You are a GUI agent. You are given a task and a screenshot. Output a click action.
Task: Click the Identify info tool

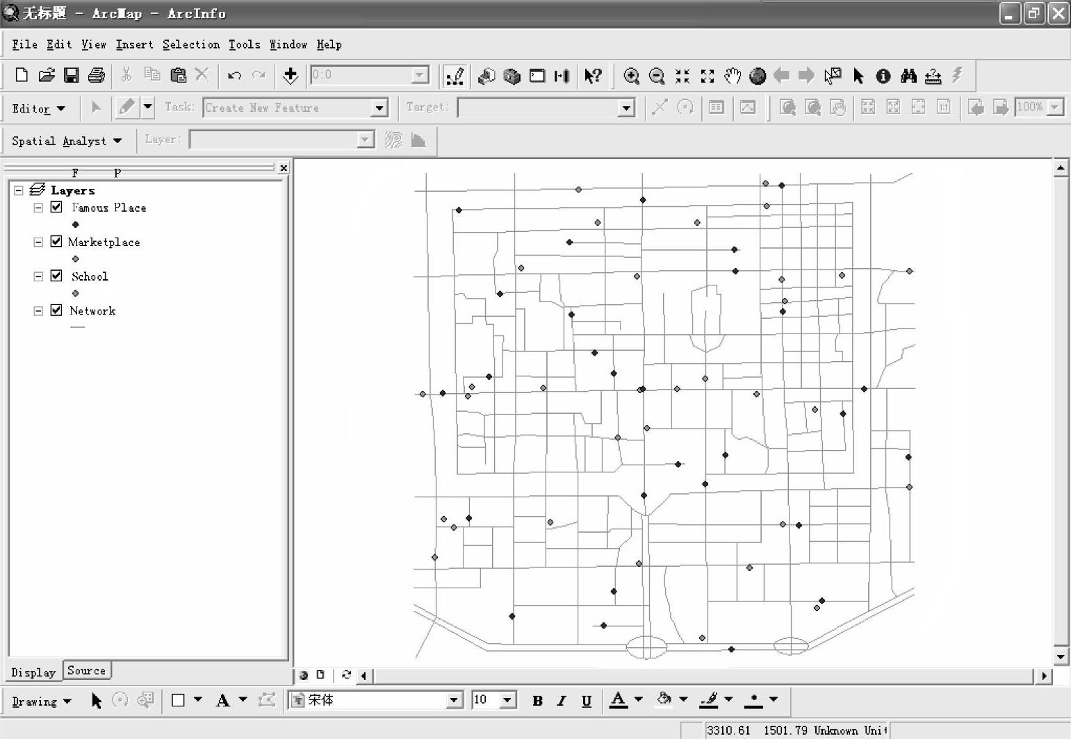[x=883, y=76]
